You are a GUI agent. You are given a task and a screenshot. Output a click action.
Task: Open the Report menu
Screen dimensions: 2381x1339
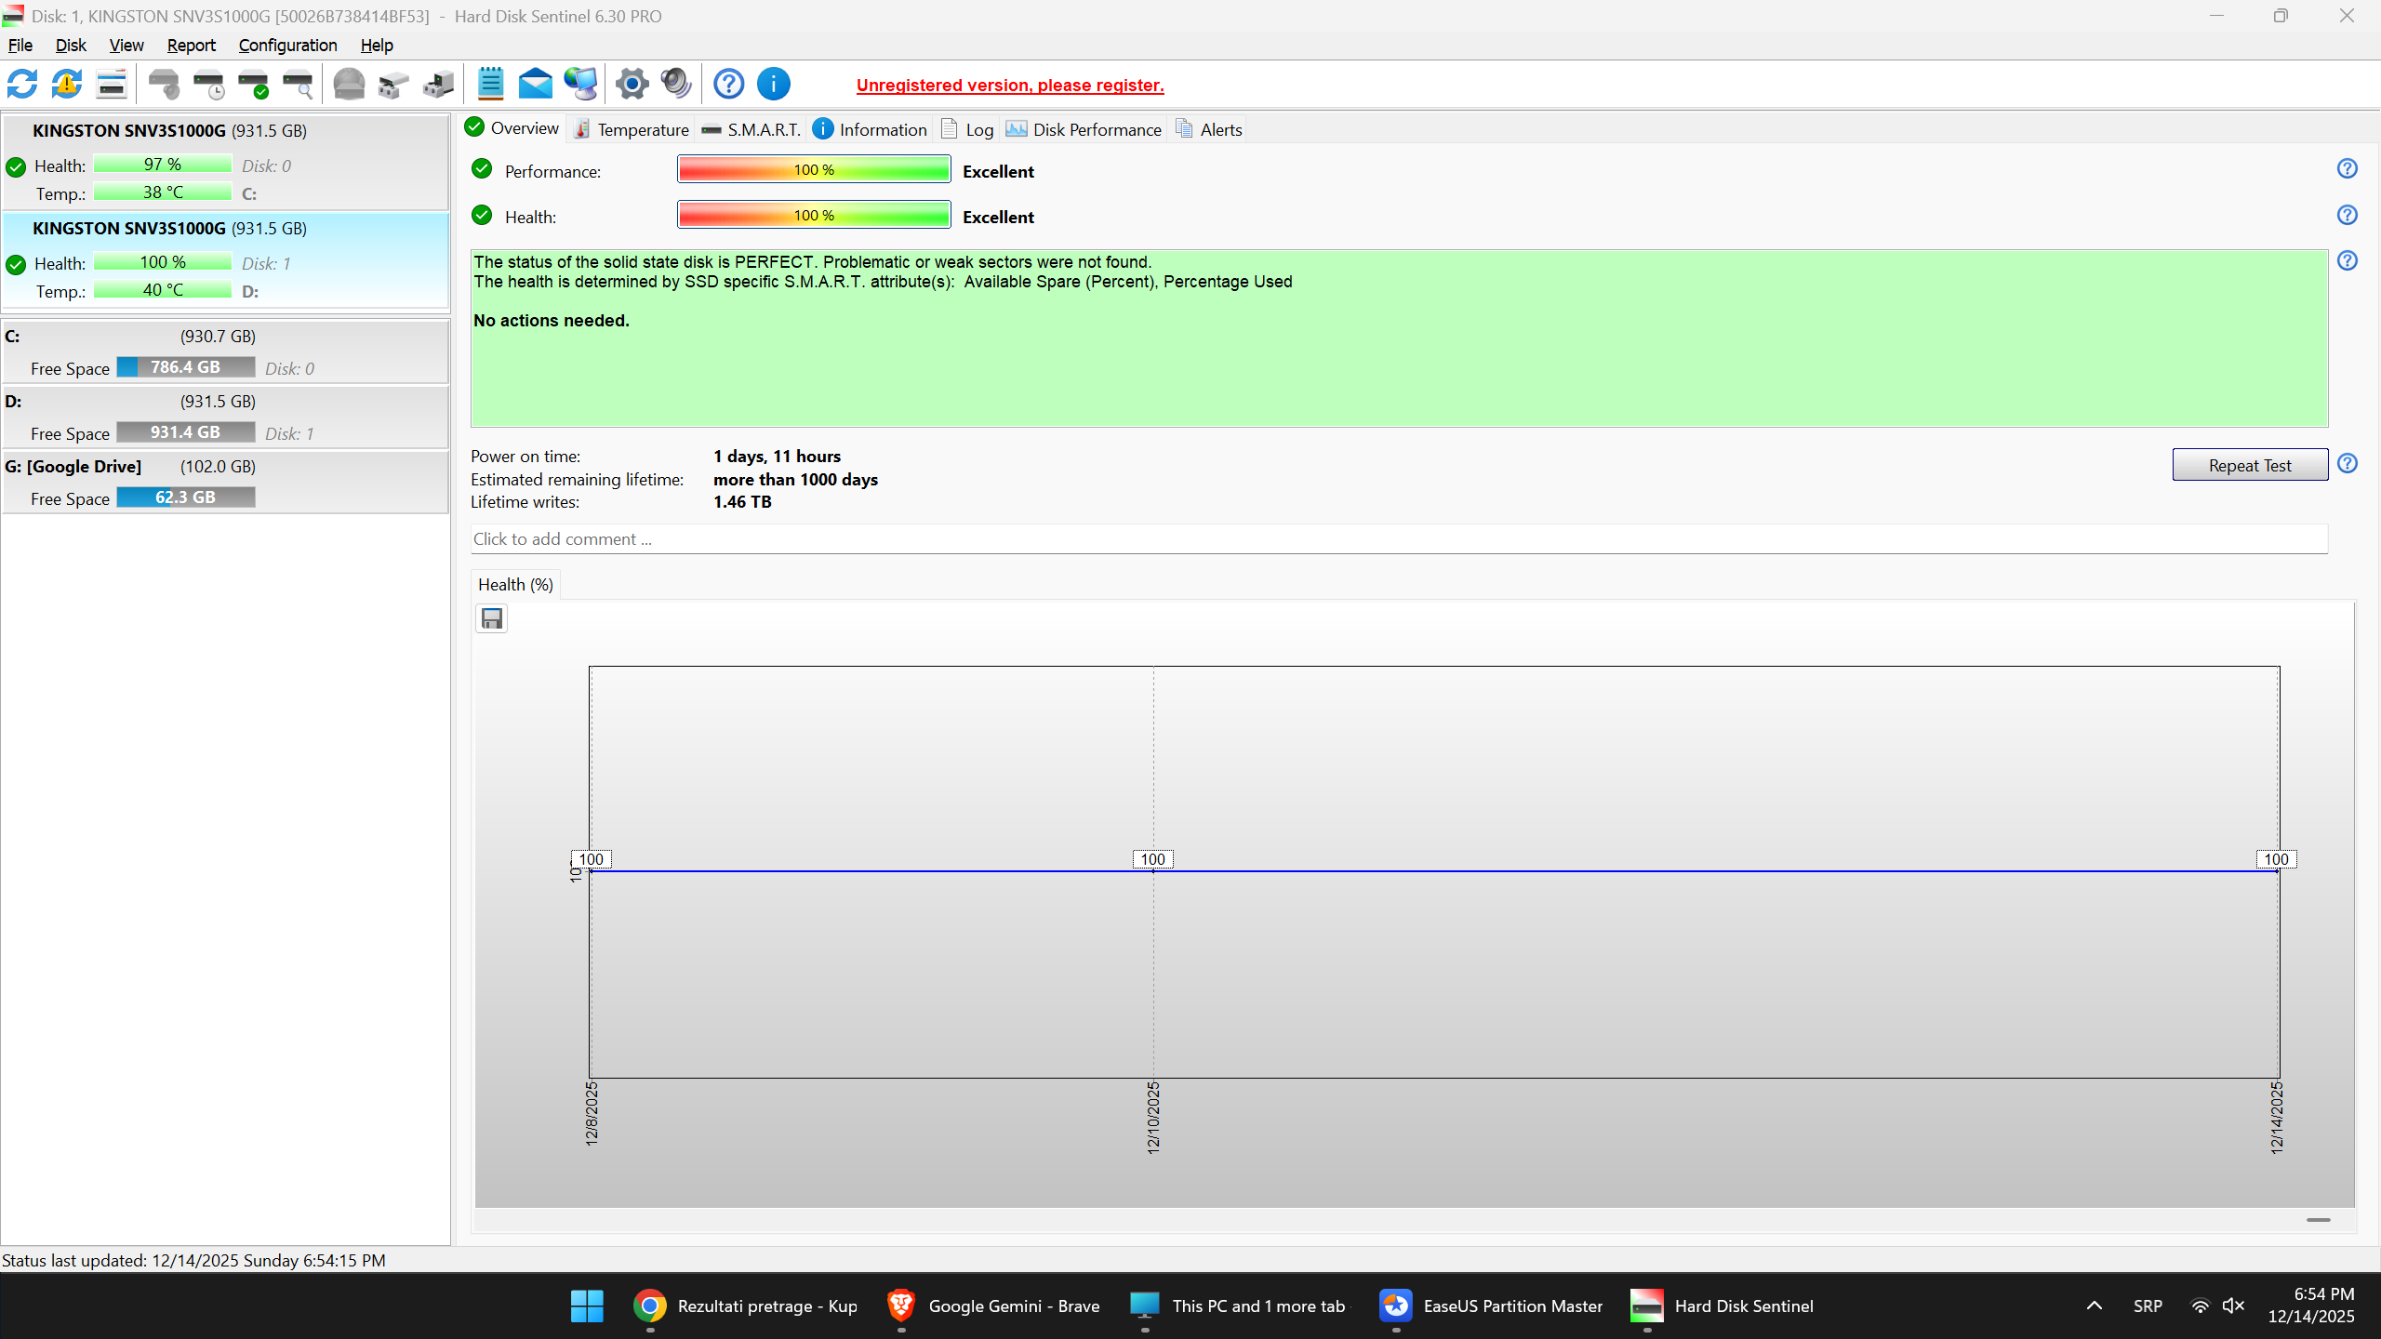point(191,45)
